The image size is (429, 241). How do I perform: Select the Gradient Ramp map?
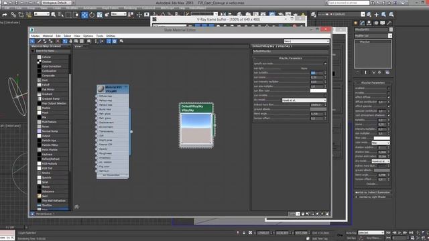click(53, 99)
